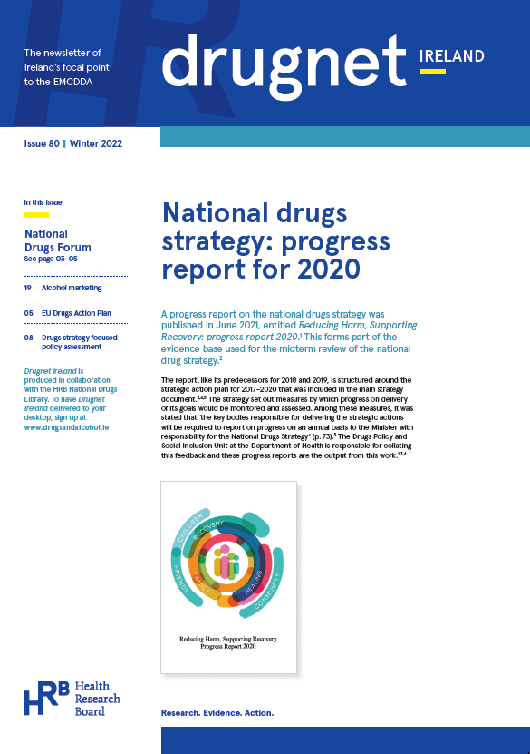Click 'Health Research Board' text
The width and height of the screenshot is (530, 754).
click(x=98, y=699)
